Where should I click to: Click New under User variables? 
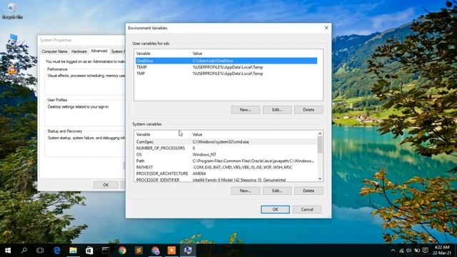245,110
